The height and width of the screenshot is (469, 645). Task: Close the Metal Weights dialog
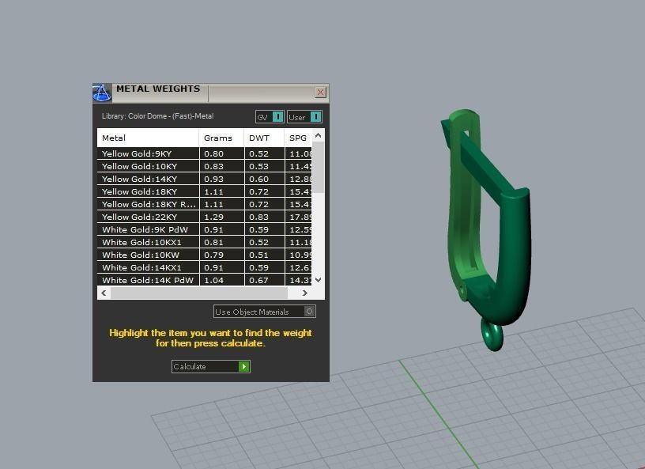pos(320,93)
